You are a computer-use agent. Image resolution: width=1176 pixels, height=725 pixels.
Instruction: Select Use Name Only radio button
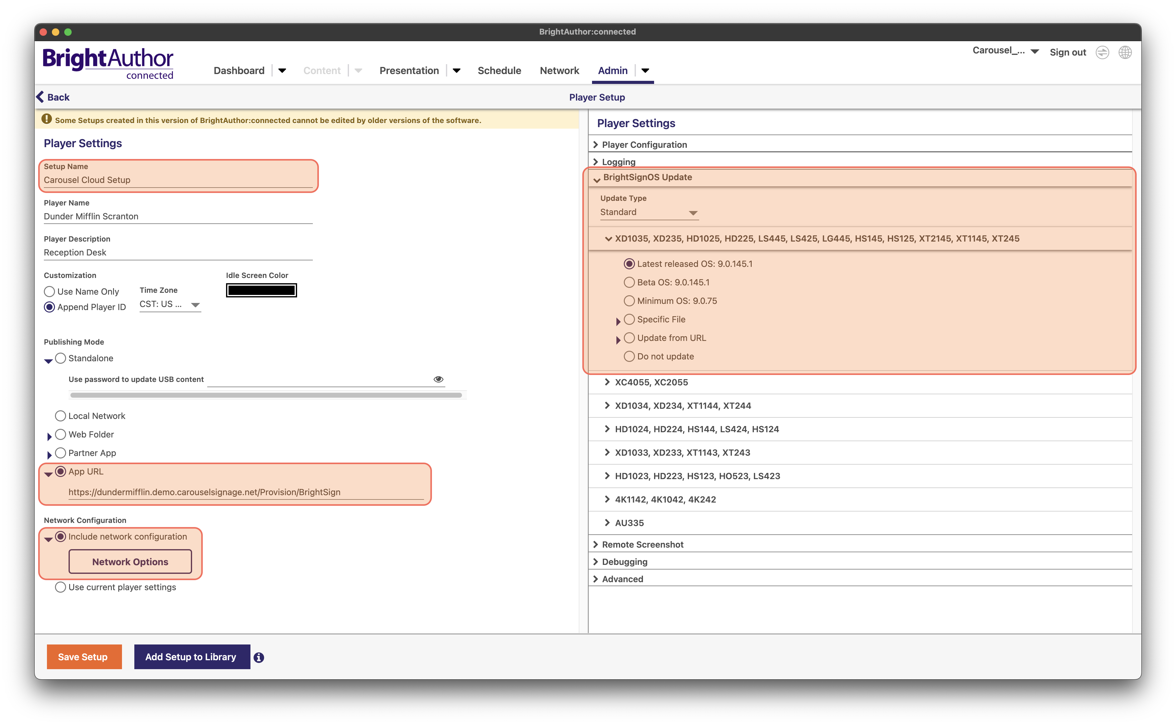click(49, 292)
